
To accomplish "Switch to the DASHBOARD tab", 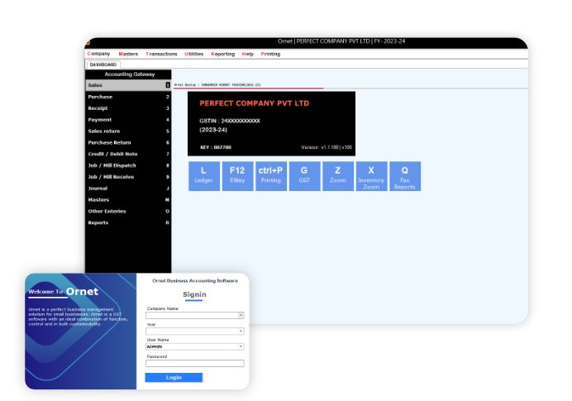I will tap(103, 64).
